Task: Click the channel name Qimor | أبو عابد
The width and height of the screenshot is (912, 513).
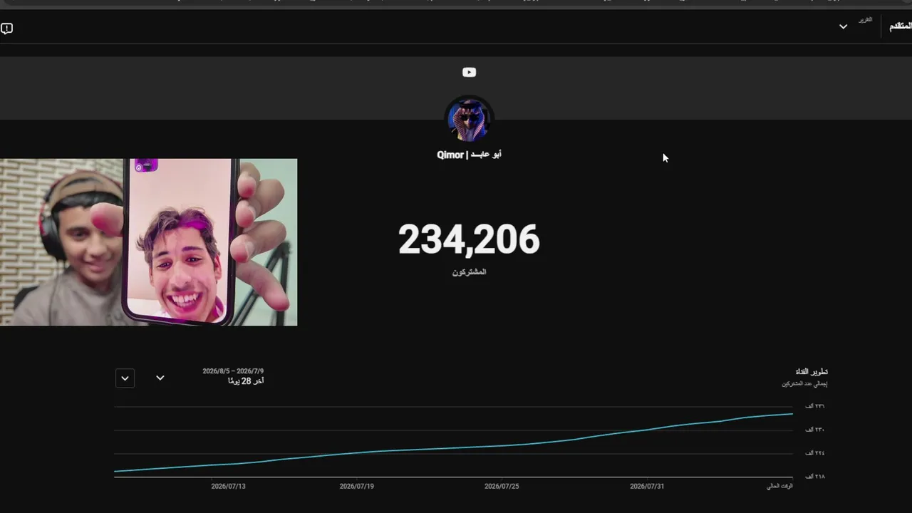Action: (469, 155)
